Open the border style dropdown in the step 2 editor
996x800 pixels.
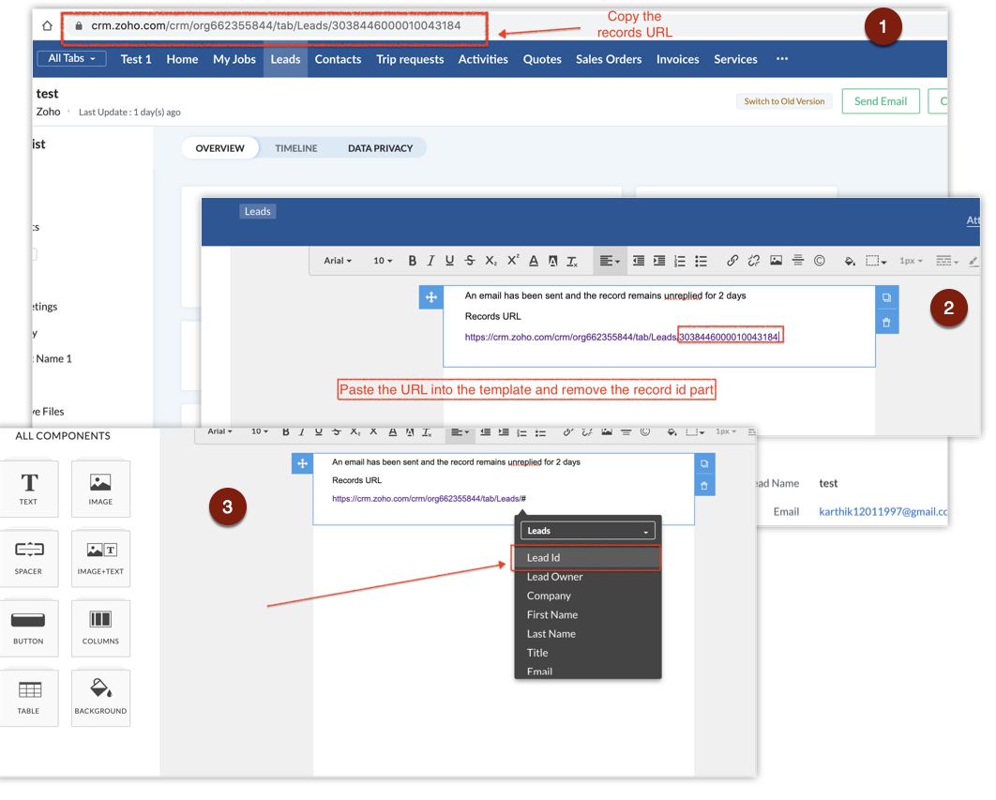coord(947,261)
